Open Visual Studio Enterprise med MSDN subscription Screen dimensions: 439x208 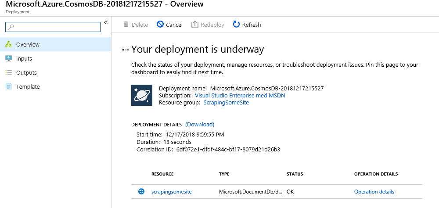240,96
